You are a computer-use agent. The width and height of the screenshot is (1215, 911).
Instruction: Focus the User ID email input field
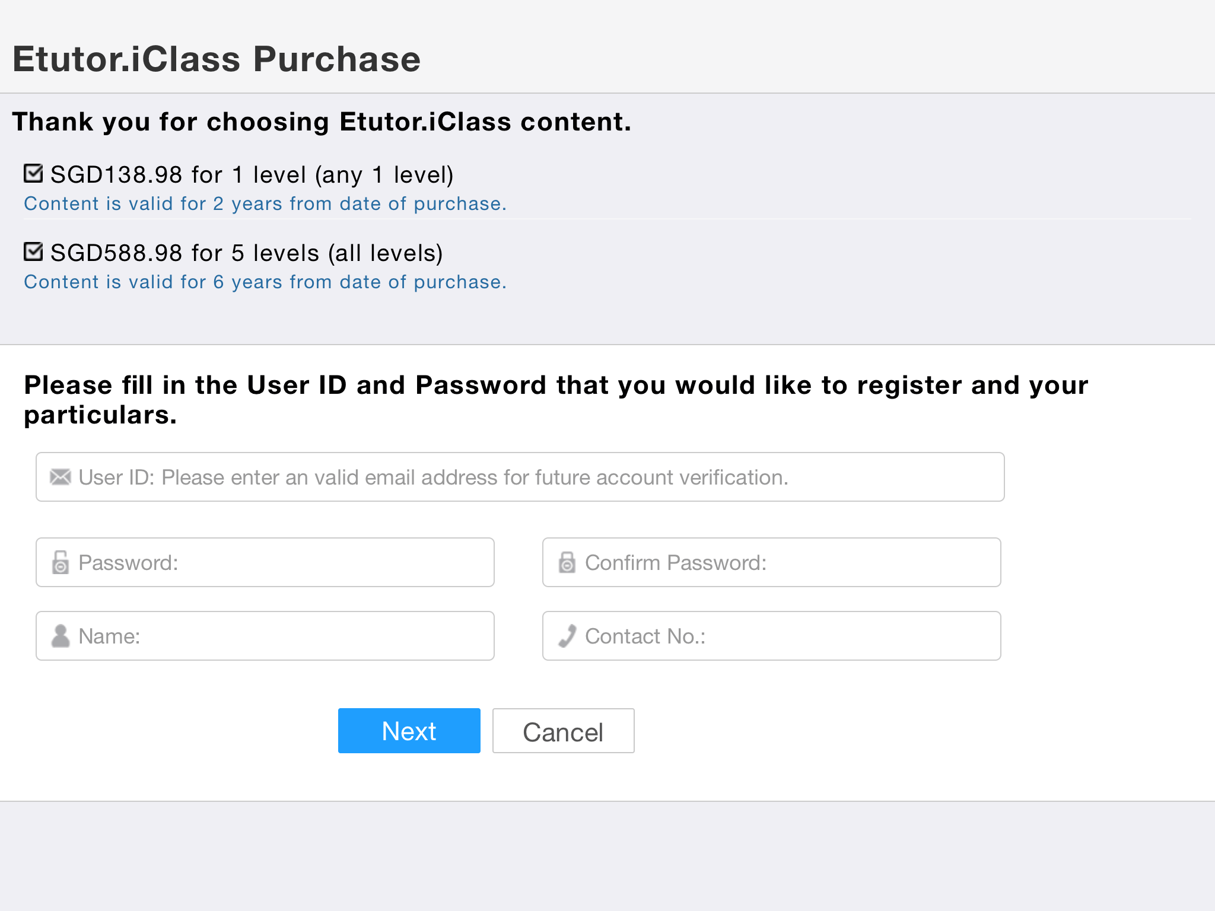pyautogui.click(x=520, y=477)
